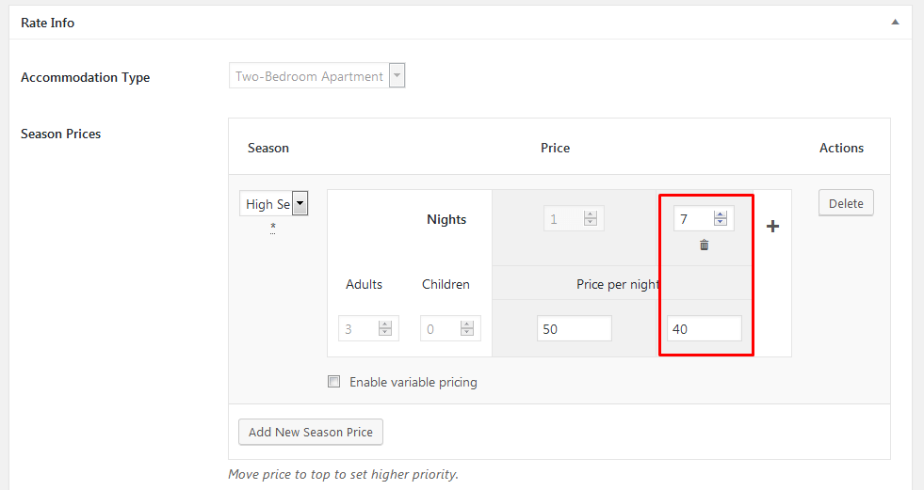
Task: Collapse the Rate Info panel
Action: (x=895, y=22)
